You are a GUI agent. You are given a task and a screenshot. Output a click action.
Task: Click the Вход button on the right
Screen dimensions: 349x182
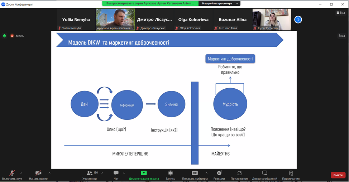341,36
